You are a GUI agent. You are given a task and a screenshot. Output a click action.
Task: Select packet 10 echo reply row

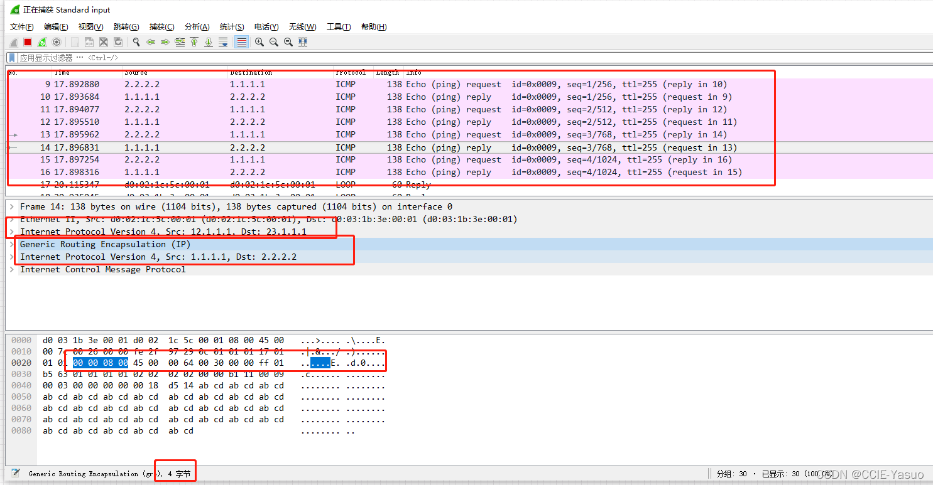click(469, 97)
